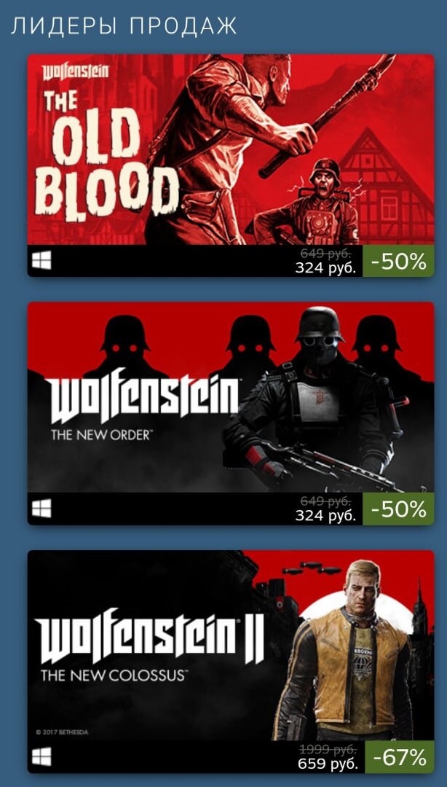Click struck-through 649 руб. on The Old Blood
This screenshot has height=787, width=447.
tap(326, 254)
